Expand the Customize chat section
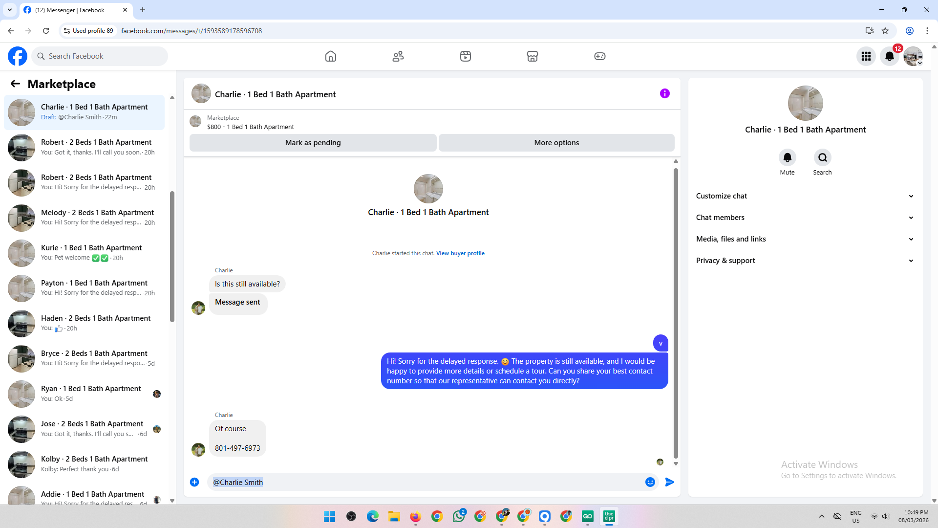Viewport: 938px width, 528px height. click(805, 196)
